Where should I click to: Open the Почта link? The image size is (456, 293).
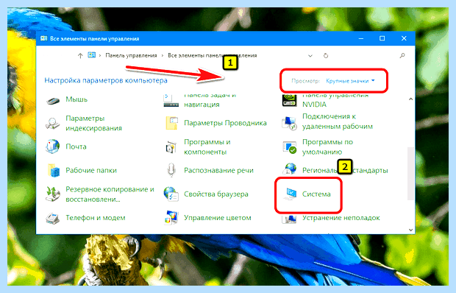pos(76,146)
